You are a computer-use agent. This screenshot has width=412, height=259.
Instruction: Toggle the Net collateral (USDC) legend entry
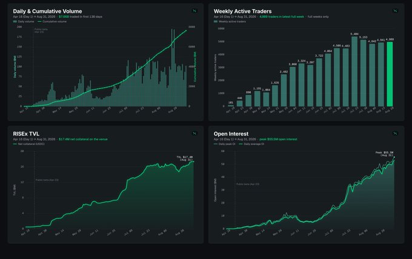(29, 144)
